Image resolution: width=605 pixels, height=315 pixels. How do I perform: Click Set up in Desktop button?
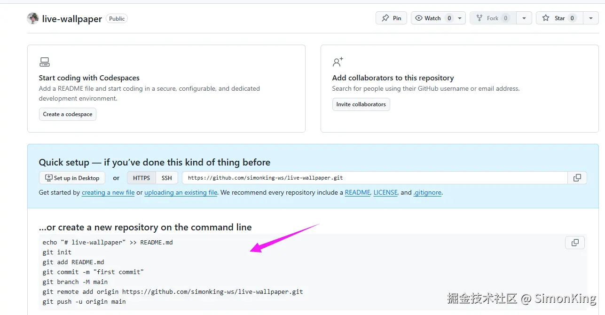[72, 178]
